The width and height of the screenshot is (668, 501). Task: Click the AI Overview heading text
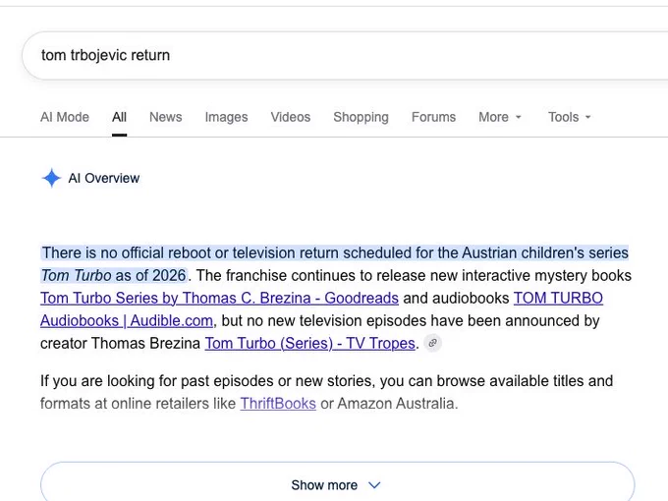click(x=104, y=178)
